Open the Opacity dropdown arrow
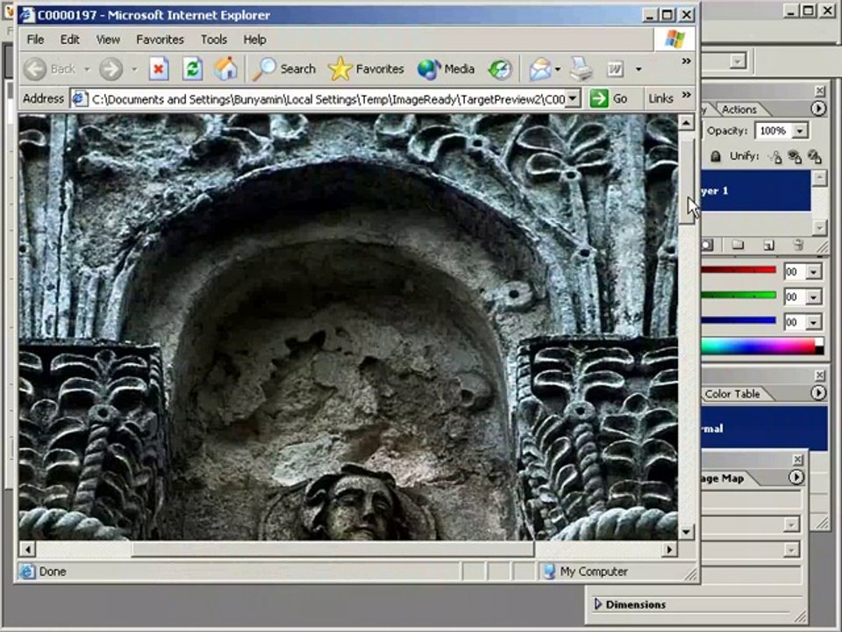The image size is (842, 632). point(799,131)
